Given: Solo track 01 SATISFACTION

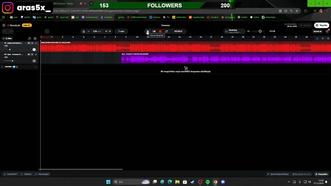Looking at the screenshot, I should point(32,43).
